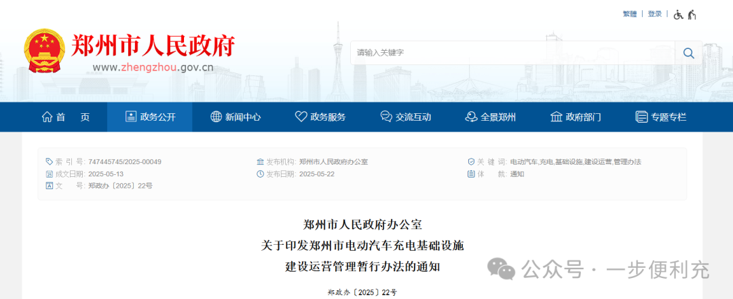Click the chat bubbles icon for 交流互动
This screenshot has height=299, width=733.
click(x=386, y=117)
